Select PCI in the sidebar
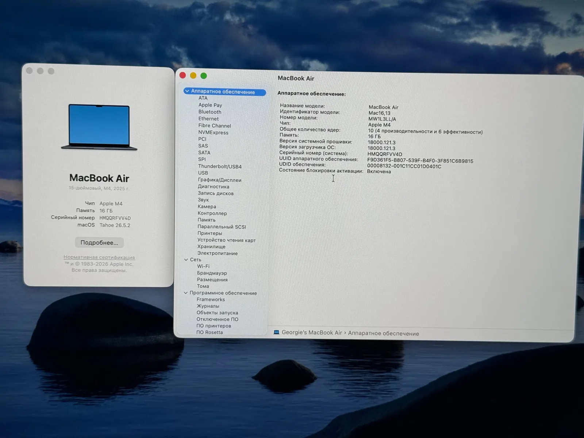 point(202,139)
